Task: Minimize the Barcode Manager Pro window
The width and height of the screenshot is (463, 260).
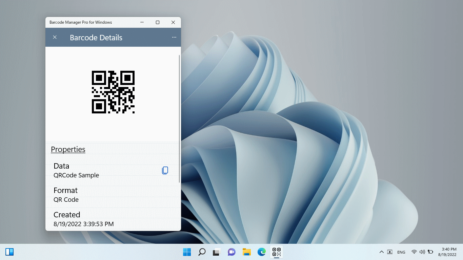Action: tap(142, 22)
